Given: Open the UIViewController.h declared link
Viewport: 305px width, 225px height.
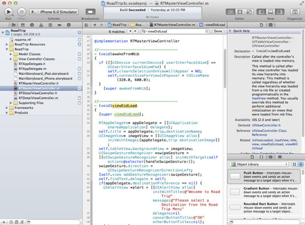Looking at the screenshot, I should (x=266, y=125).
